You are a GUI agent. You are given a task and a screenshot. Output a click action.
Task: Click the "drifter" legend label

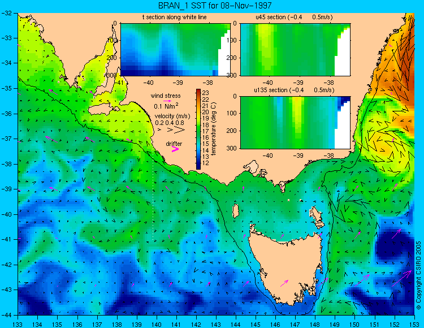pyautogui.click(x=174, y=144)
